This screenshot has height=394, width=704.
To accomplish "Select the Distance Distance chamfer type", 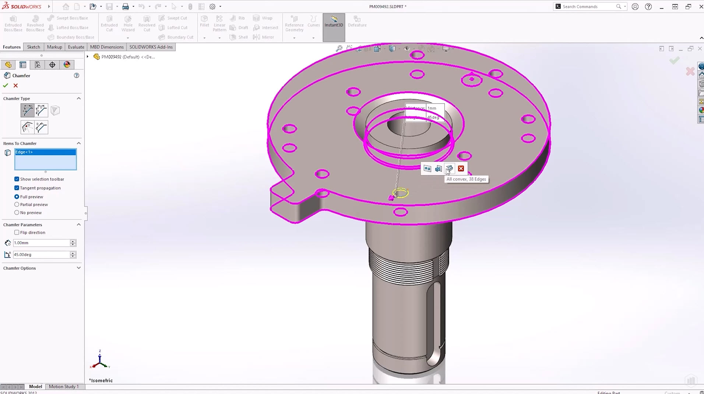I will [x=41, y=110].
